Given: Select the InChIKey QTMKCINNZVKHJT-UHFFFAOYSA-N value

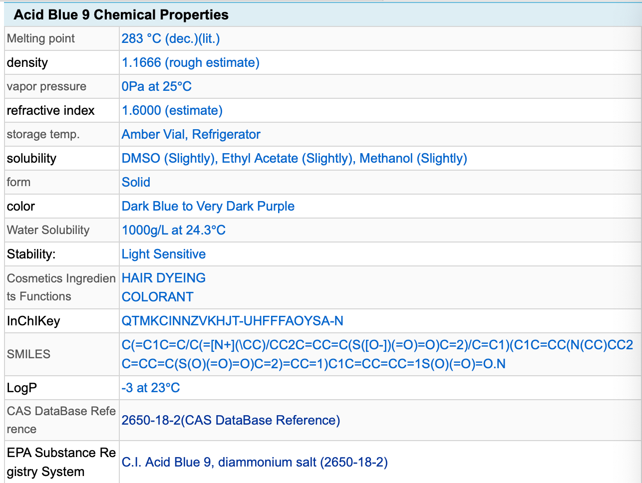Looking at the screenshot, I should [233, 321].
